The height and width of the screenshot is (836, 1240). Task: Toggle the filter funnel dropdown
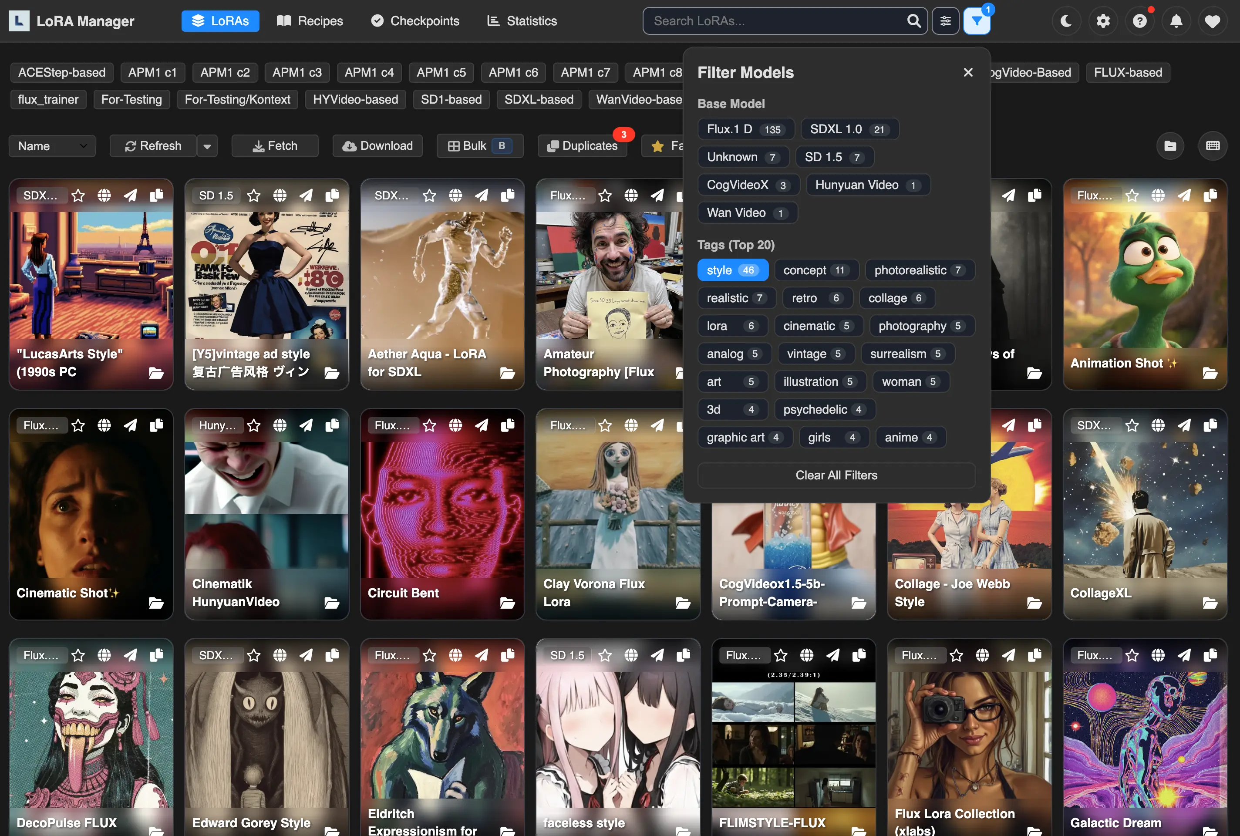(x=977, y=21)
